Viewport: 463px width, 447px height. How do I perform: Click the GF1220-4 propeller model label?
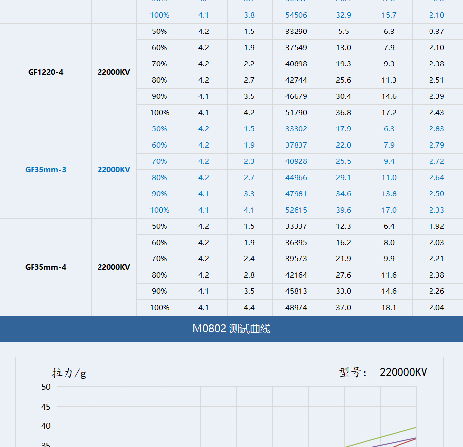pos(45,72)
